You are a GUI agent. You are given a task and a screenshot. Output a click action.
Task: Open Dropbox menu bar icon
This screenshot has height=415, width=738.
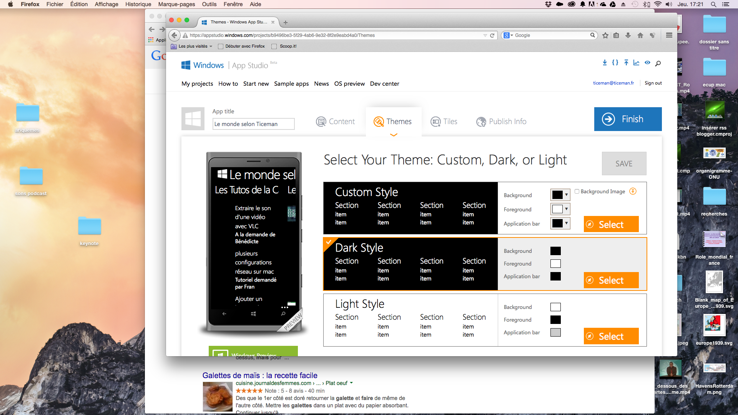coord(549,4)
